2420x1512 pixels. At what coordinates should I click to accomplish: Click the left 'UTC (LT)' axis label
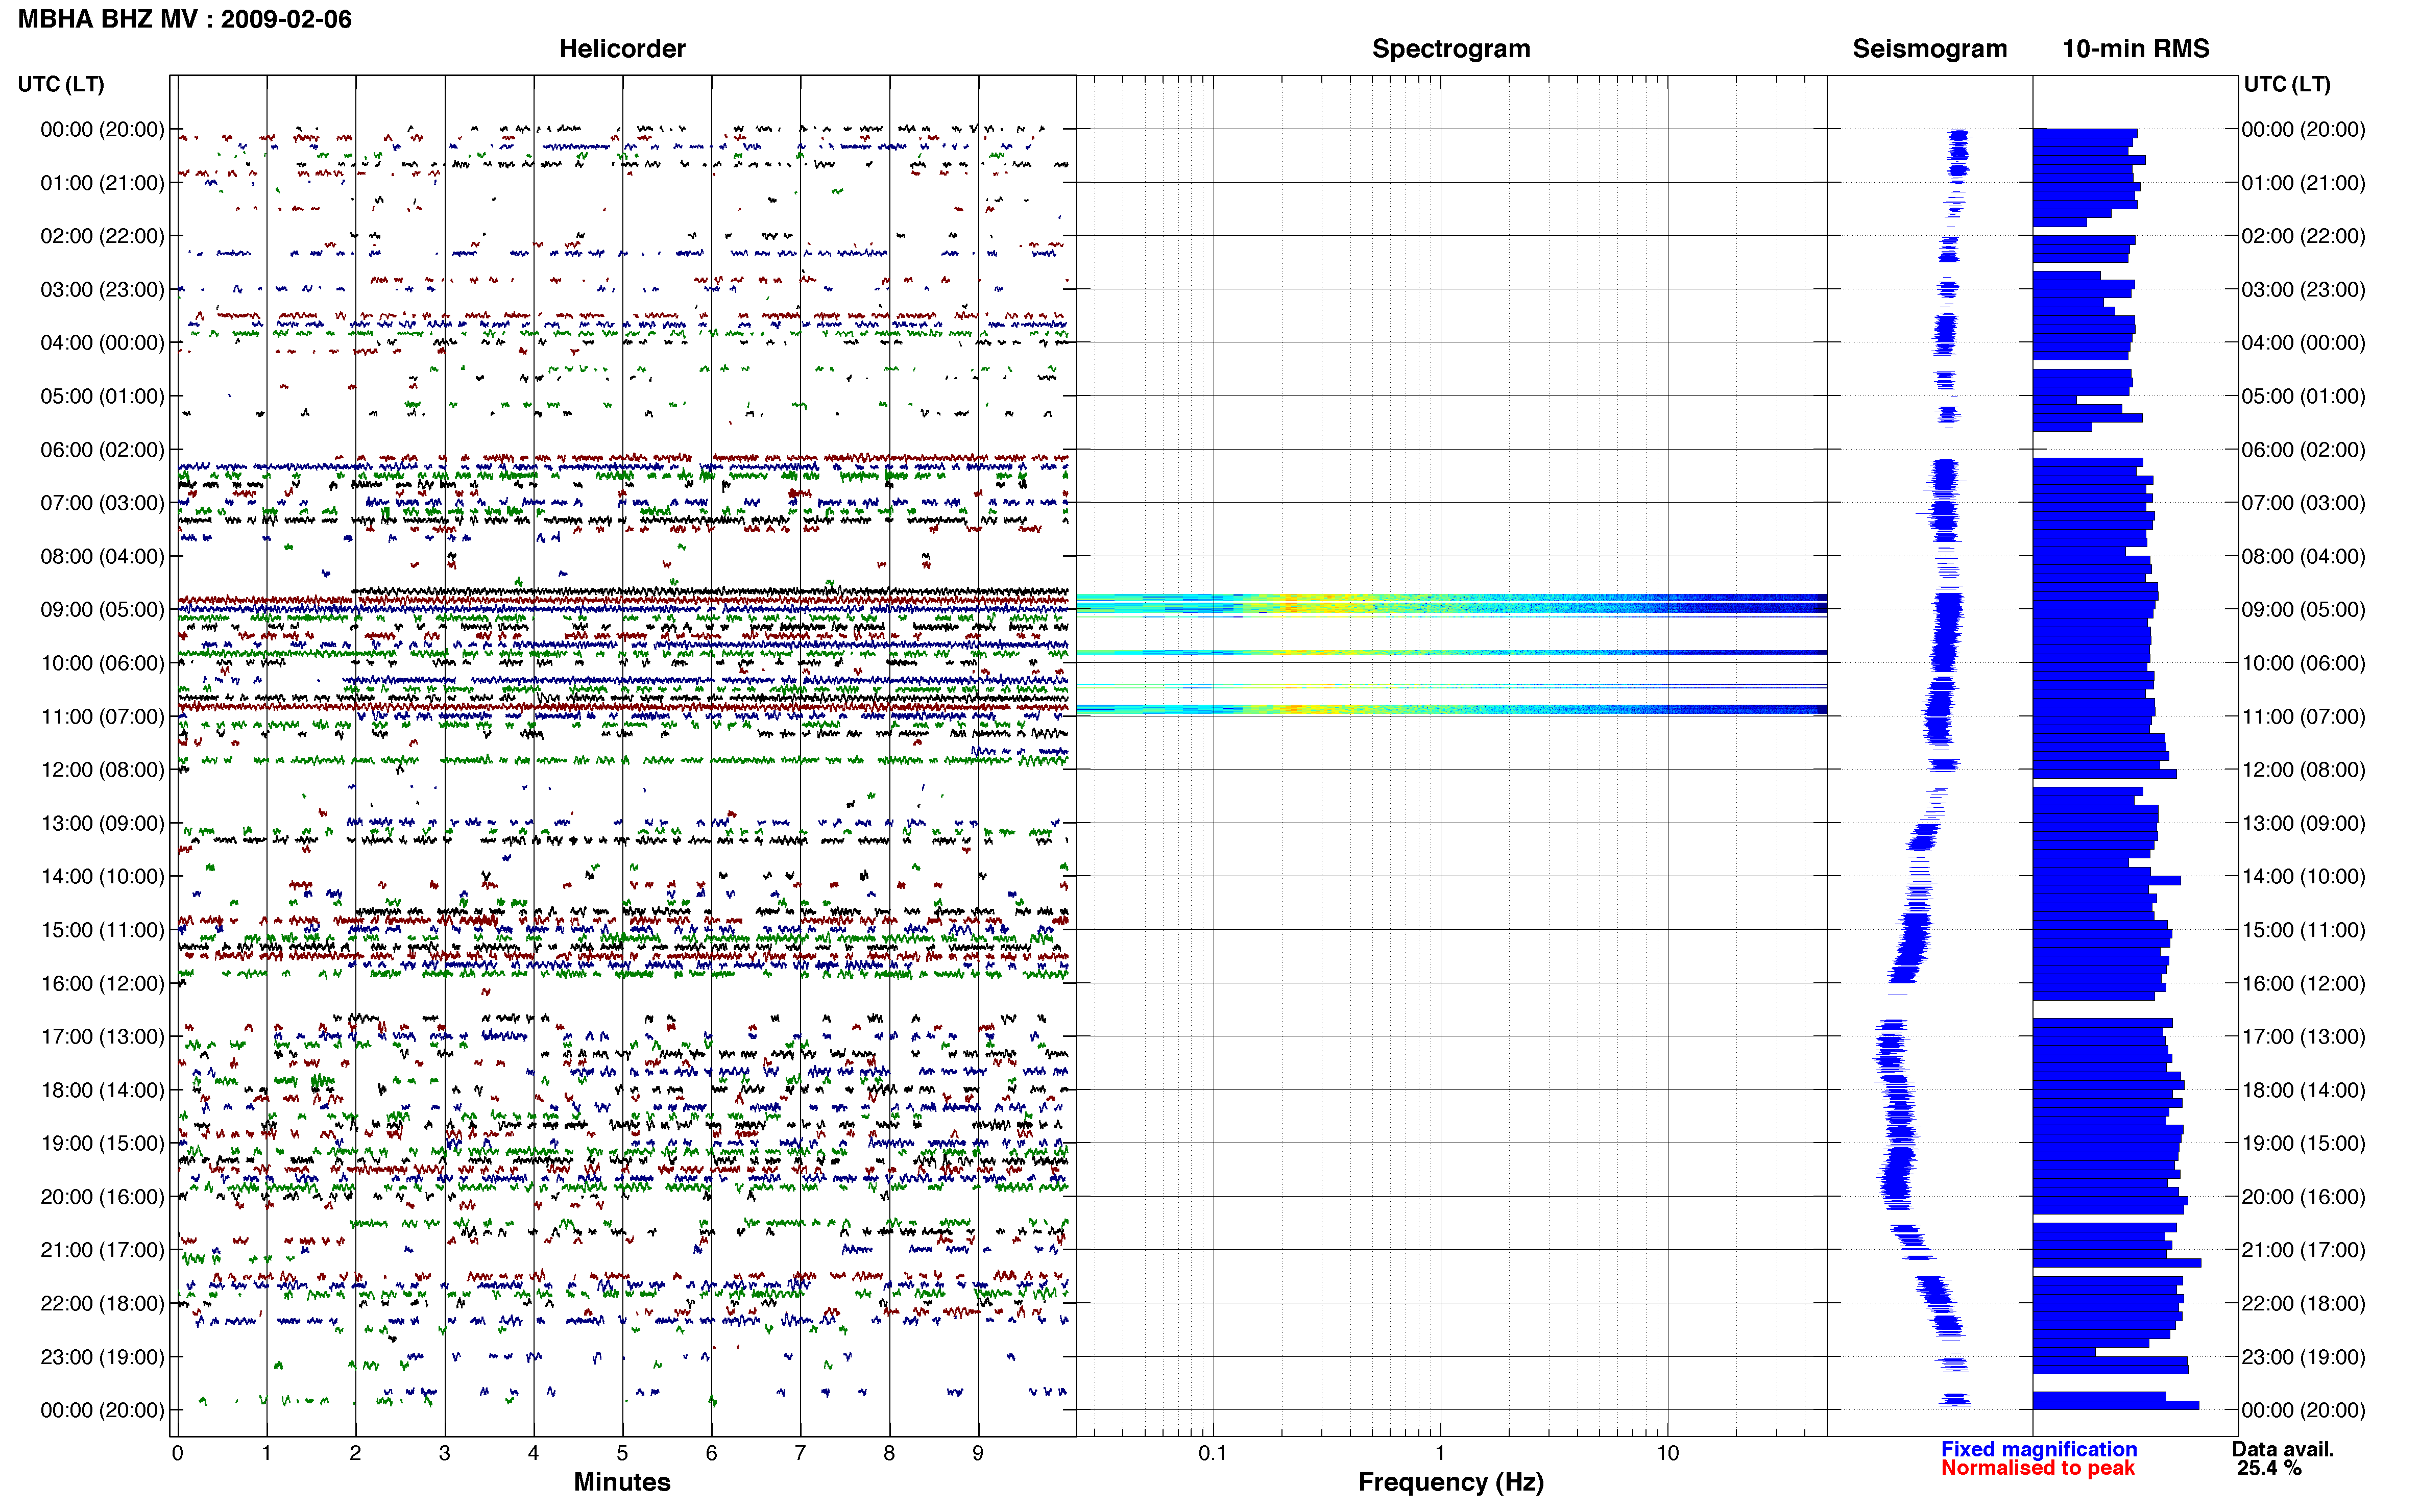coord(61,84)
